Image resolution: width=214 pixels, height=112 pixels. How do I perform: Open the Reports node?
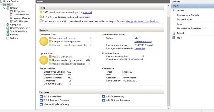pos(14,35)
